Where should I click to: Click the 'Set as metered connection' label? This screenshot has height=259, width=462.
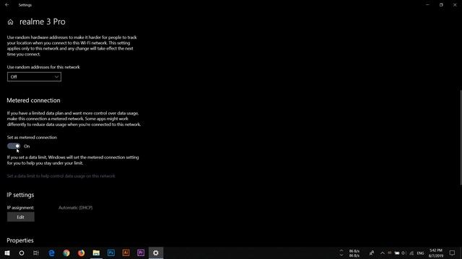[x=32, y=137]
